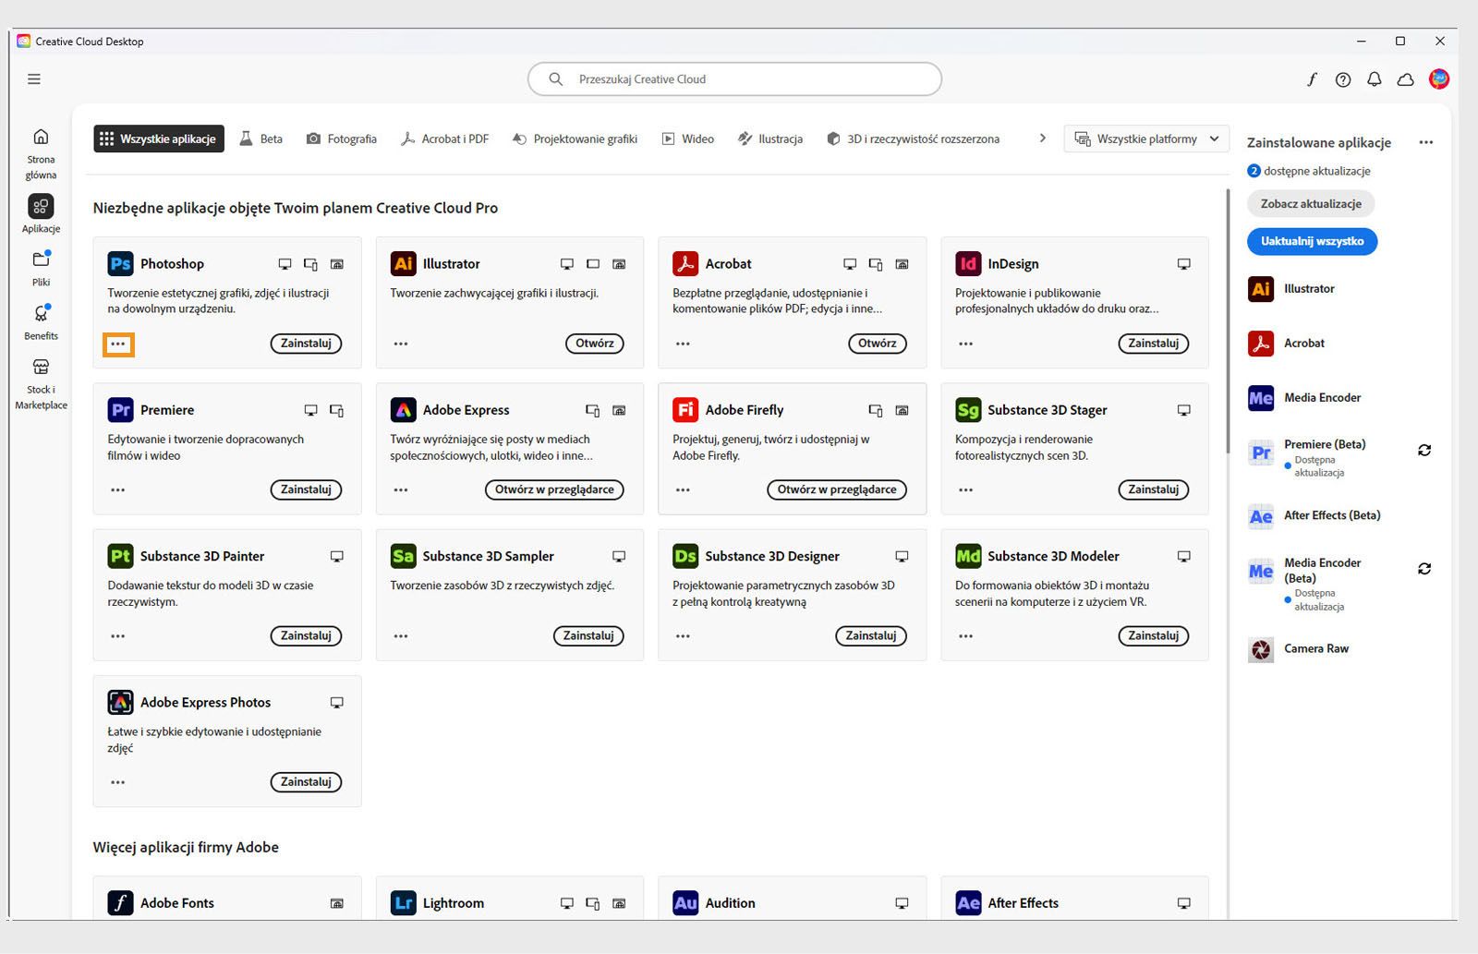The image size is (1478, 954).
Task: Click Otwórz w przeglądarce for Adobe Firefly
Action: 837,489
